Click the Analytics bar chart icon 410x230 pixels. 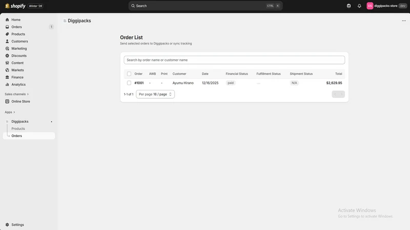point(7,84)
